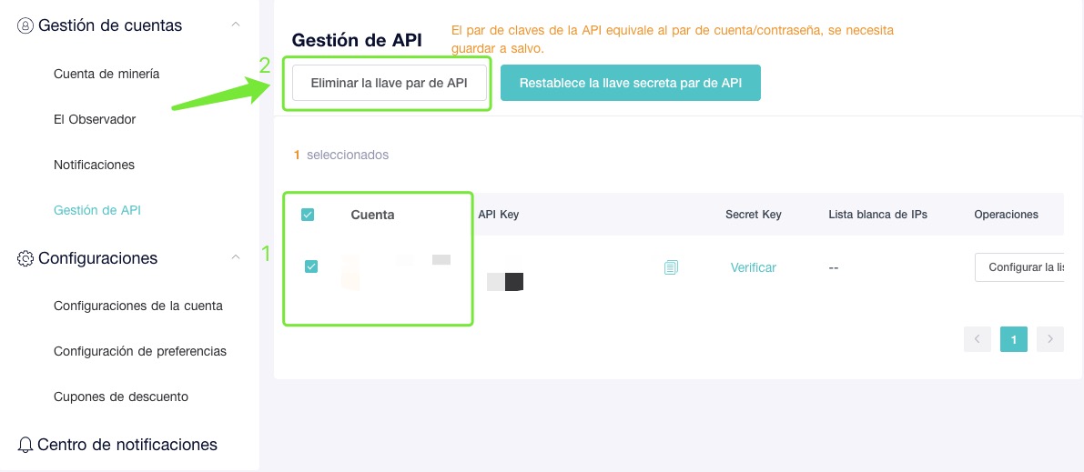Collapse the Configuraciones section
Image resolution: width=1084 pixels, height=472 pixels.
click(236, 257)
